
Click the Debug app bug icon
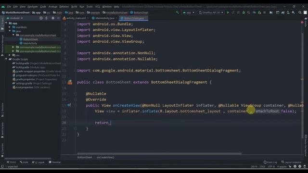244,12
